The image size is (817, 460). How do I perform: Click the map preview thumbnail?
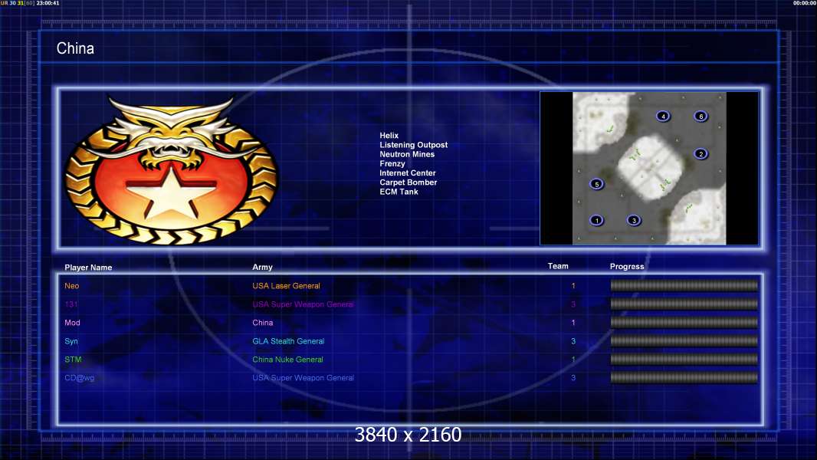[x=649, y=168]
